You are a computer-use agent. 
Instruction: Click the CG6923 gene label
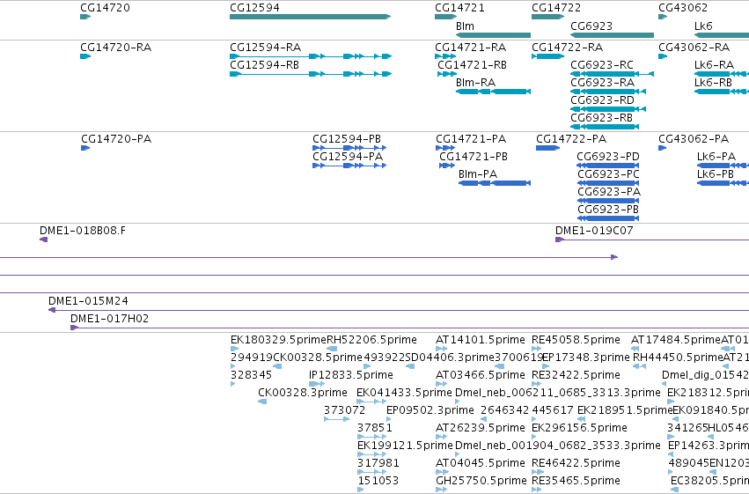tap(591, 26)
